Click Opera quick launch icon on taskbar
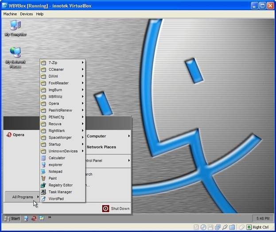The image size is (276, 232). pyautogui.click(x=34, y=218)
